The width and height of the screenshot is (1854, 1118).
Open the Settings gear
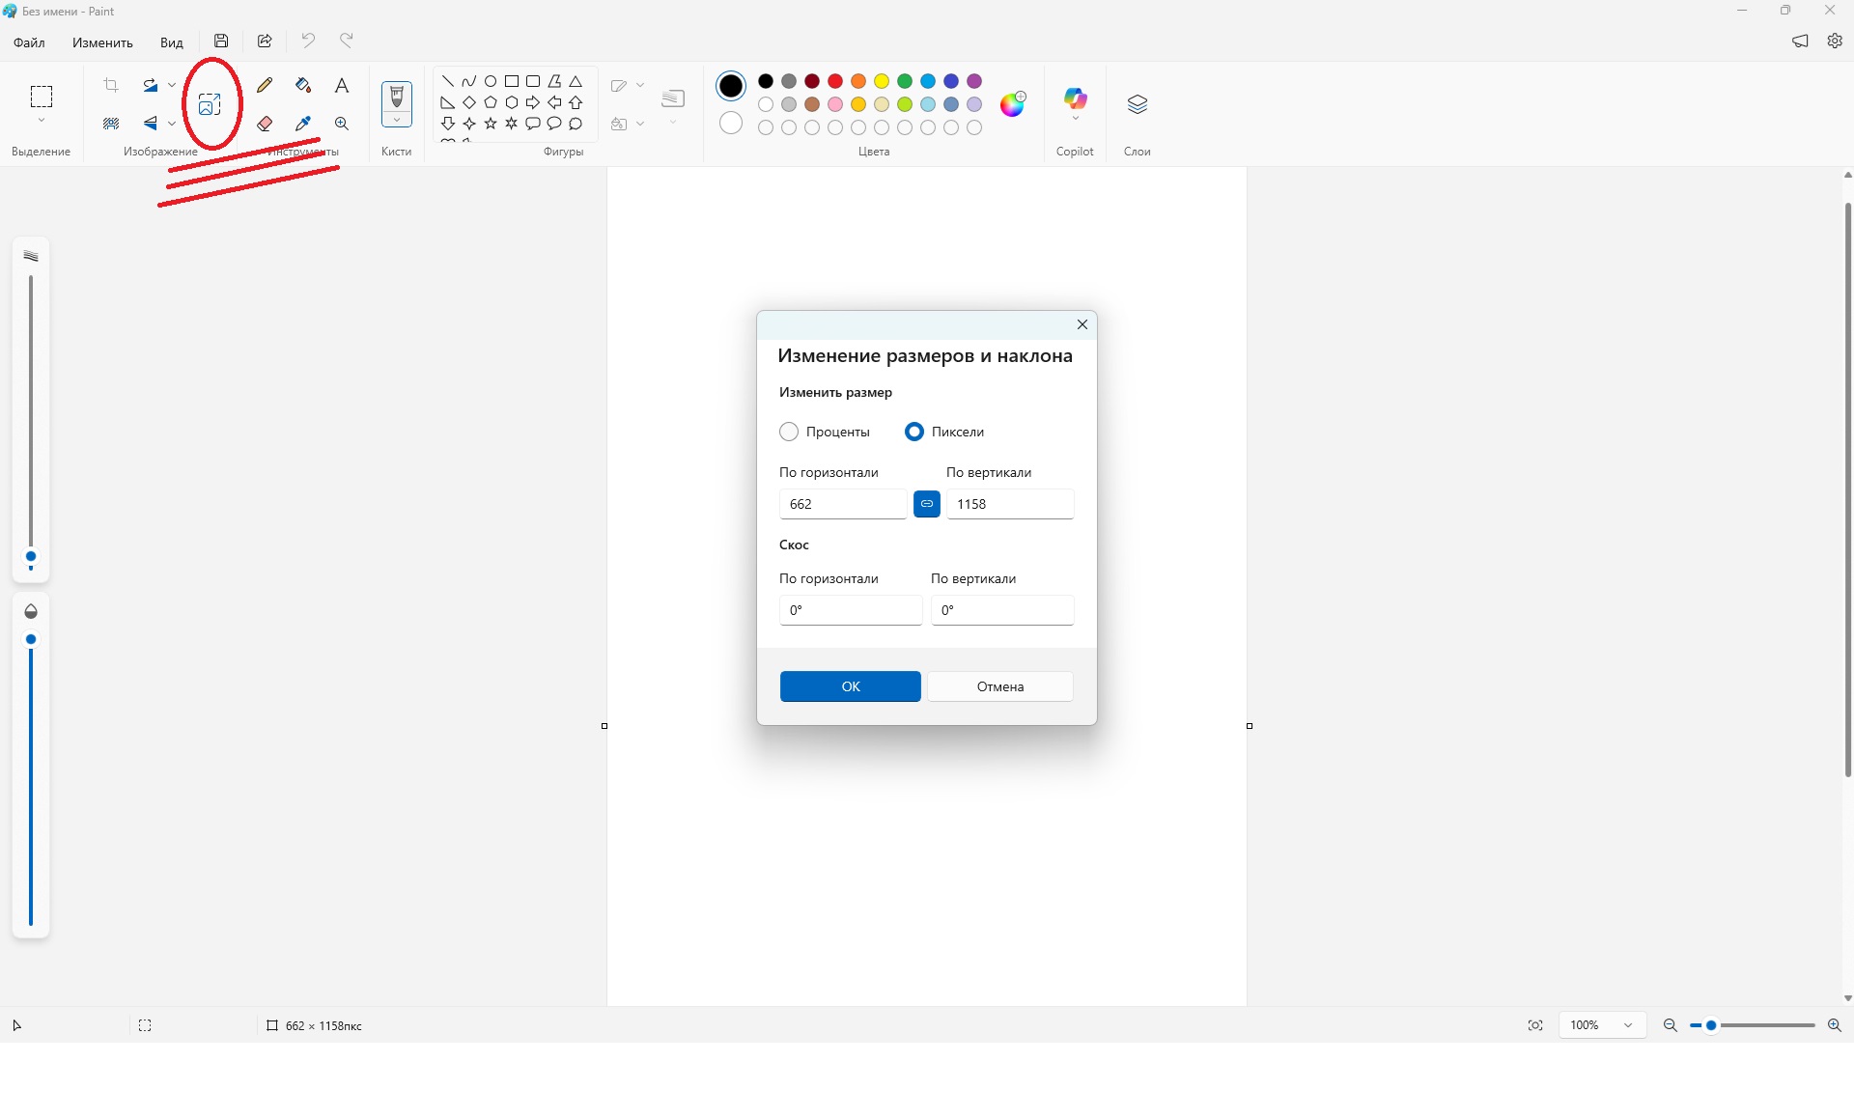[x=1835, y=41]
